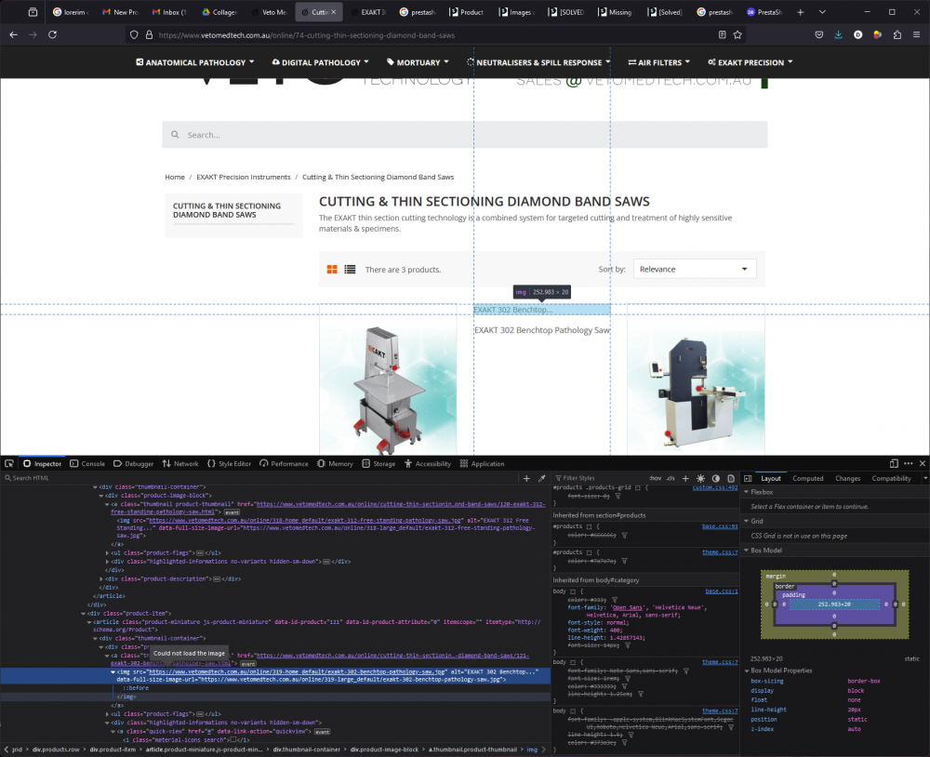Switch product listing to grid view
The image size is (930, 757).
coord(332,269)
